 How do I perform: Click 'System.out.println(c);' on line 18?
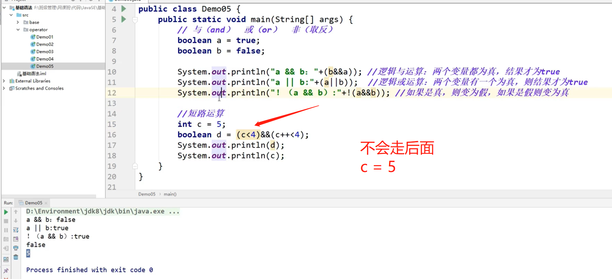click(231, 156)
